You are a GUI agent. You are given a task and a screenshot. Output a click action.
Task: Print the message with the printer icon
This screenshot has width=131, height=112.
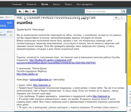(116, 17)
